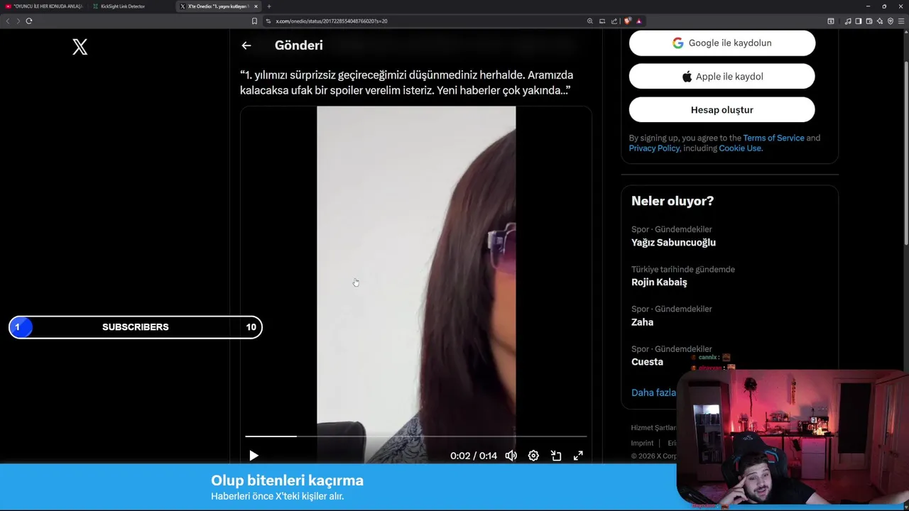Go back using the arrow next to Gönderi

click(246, 45)
